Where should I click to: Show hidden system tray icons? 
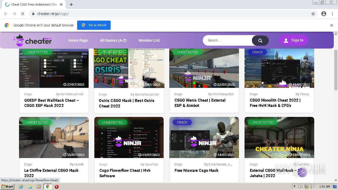(294, 187)
